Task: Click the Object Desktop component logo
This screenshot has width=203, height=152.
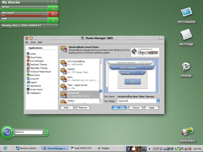Action: pyautogui.click(x=145, y=52)
